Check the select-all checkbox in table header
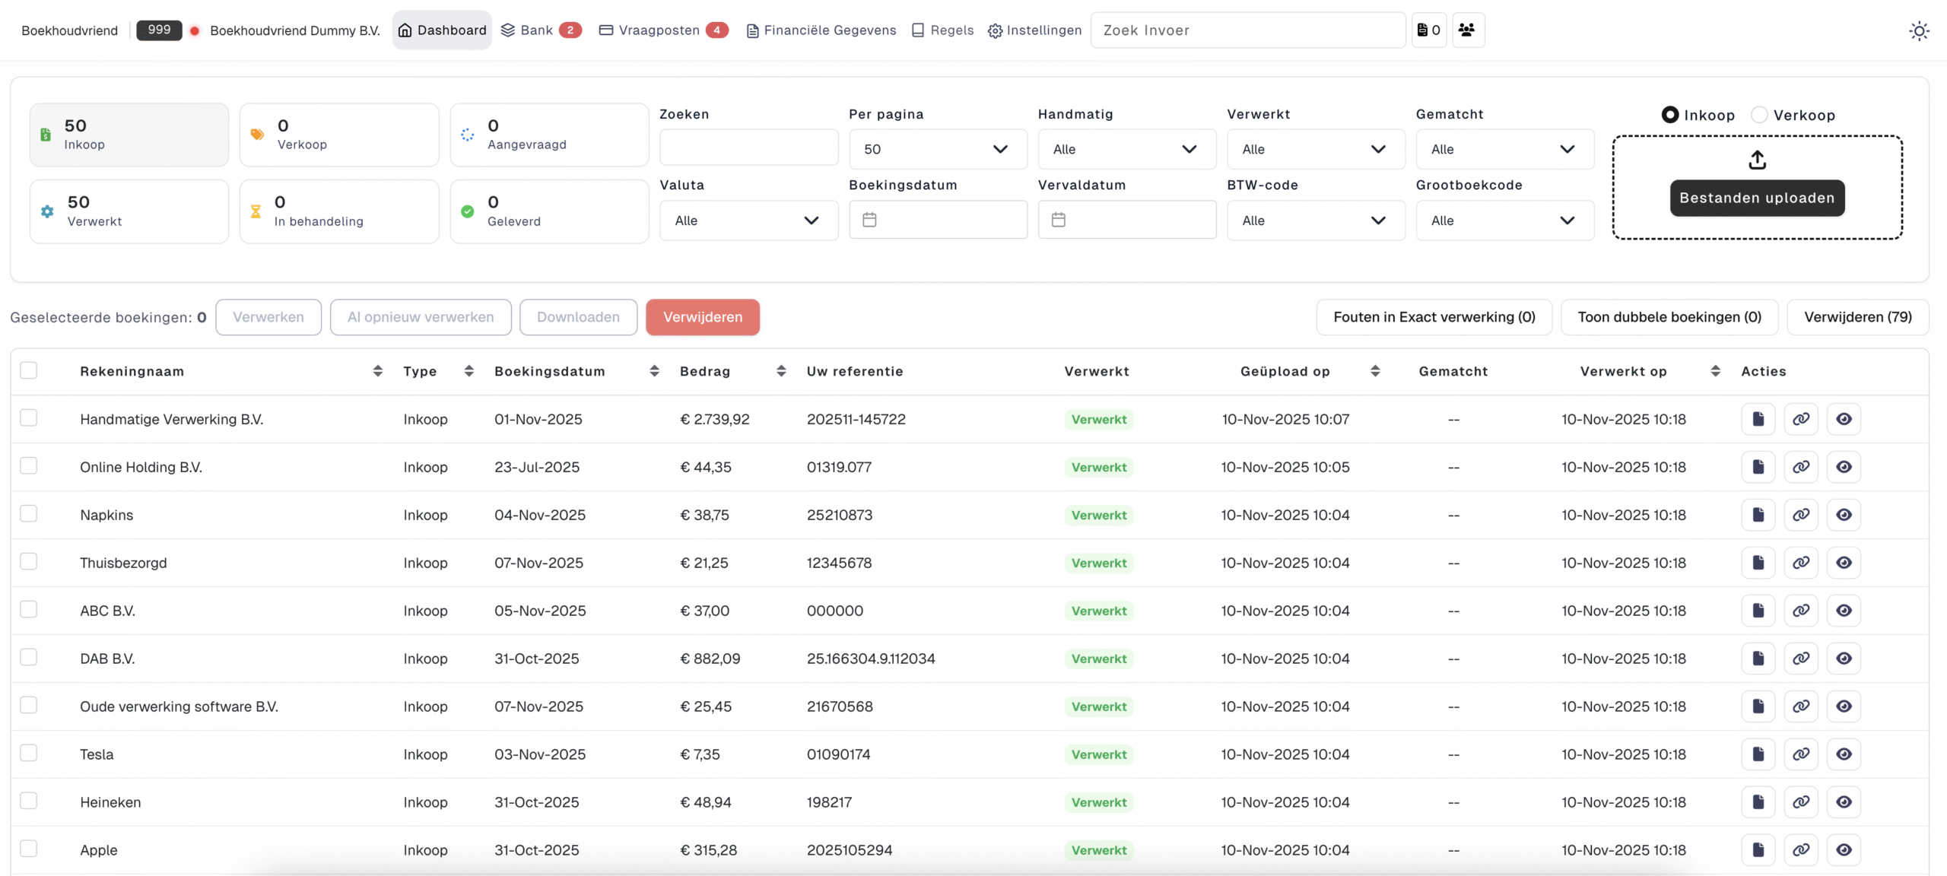 point(29,370)
